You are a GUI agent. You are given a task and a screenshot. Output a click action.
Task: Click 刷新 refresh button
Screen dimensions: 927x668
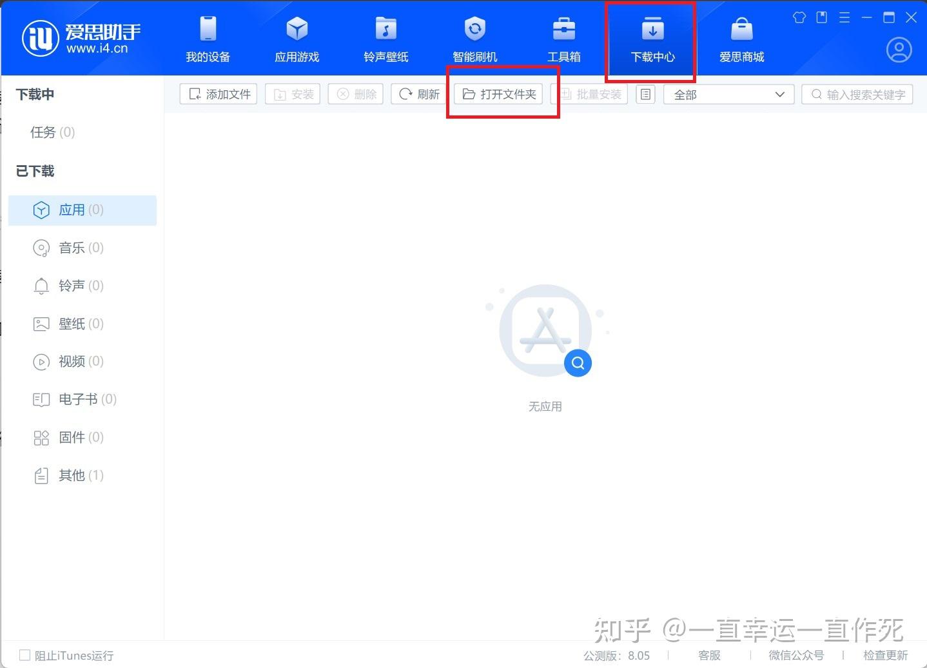coord(418,94)
